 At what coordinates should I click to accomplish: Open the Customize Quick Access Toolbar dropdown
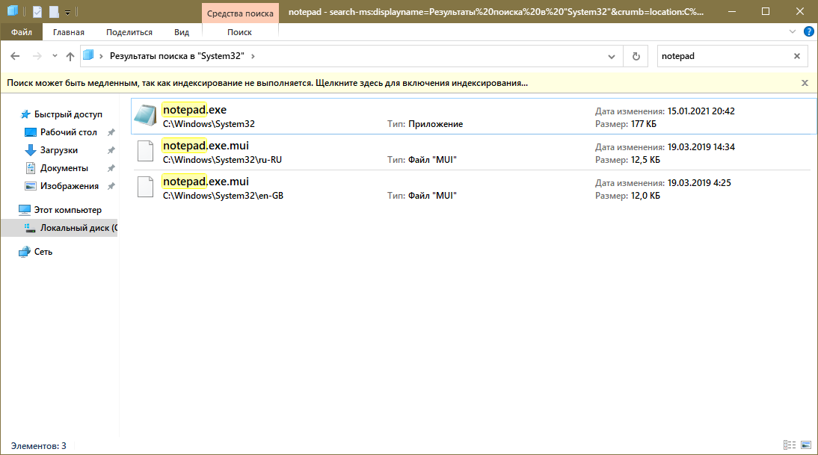[67, 13]
